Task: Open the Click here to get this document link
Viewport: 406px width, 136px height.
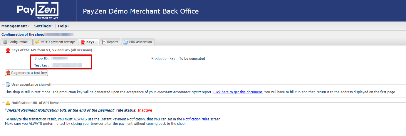Action: (x=238, y=92)
